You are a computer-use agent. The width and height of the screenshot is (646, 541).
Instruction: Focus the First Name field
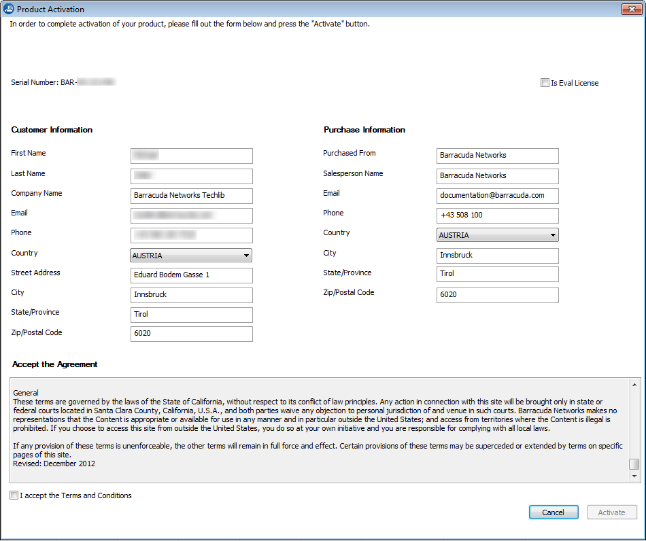[x=192, y=156]
